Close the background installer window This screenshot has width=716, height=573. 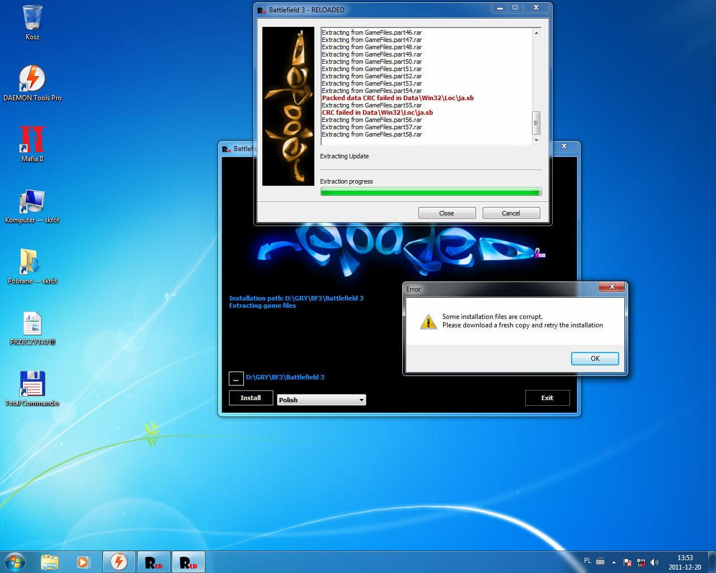point(564,146)
